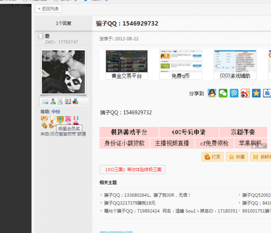
Task: Click the 发表于: 2012-08-22 date text
Action: (x=119, y=39)
